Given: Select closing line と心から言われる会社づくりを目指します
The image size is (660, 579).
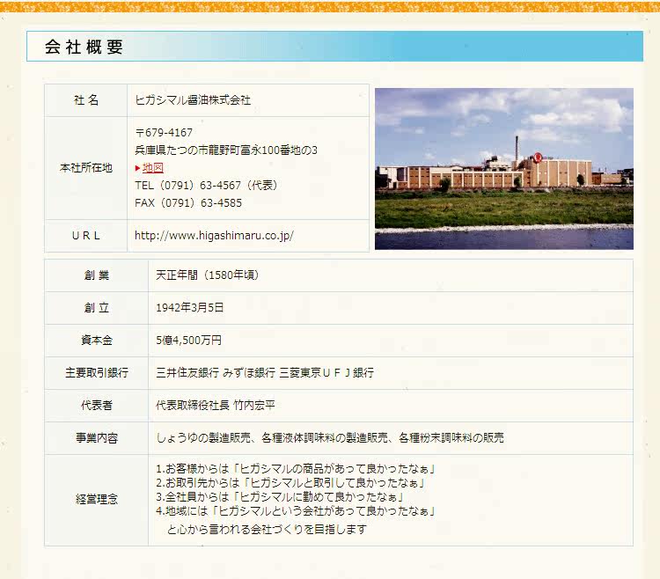Looking at the screenshot, I should [267, 530].
